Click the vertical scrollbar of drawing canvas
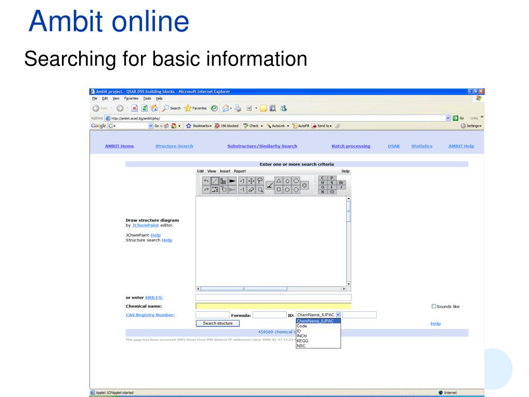The height and width of the screenshot is (397, 529). pos(349,241)
